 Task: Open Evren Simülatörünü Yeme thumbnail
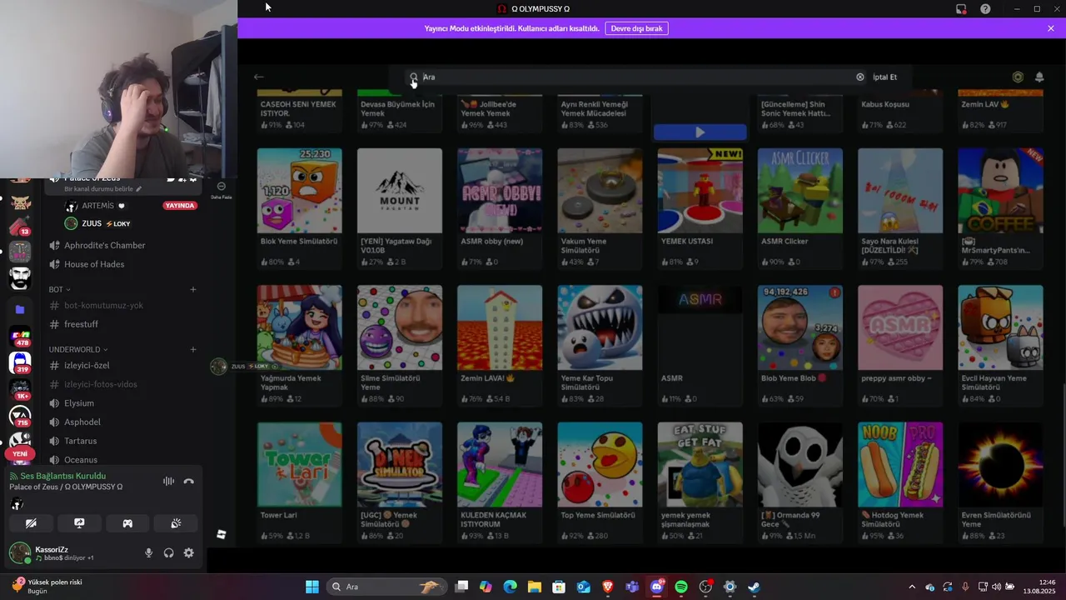tap(1000, 464)
